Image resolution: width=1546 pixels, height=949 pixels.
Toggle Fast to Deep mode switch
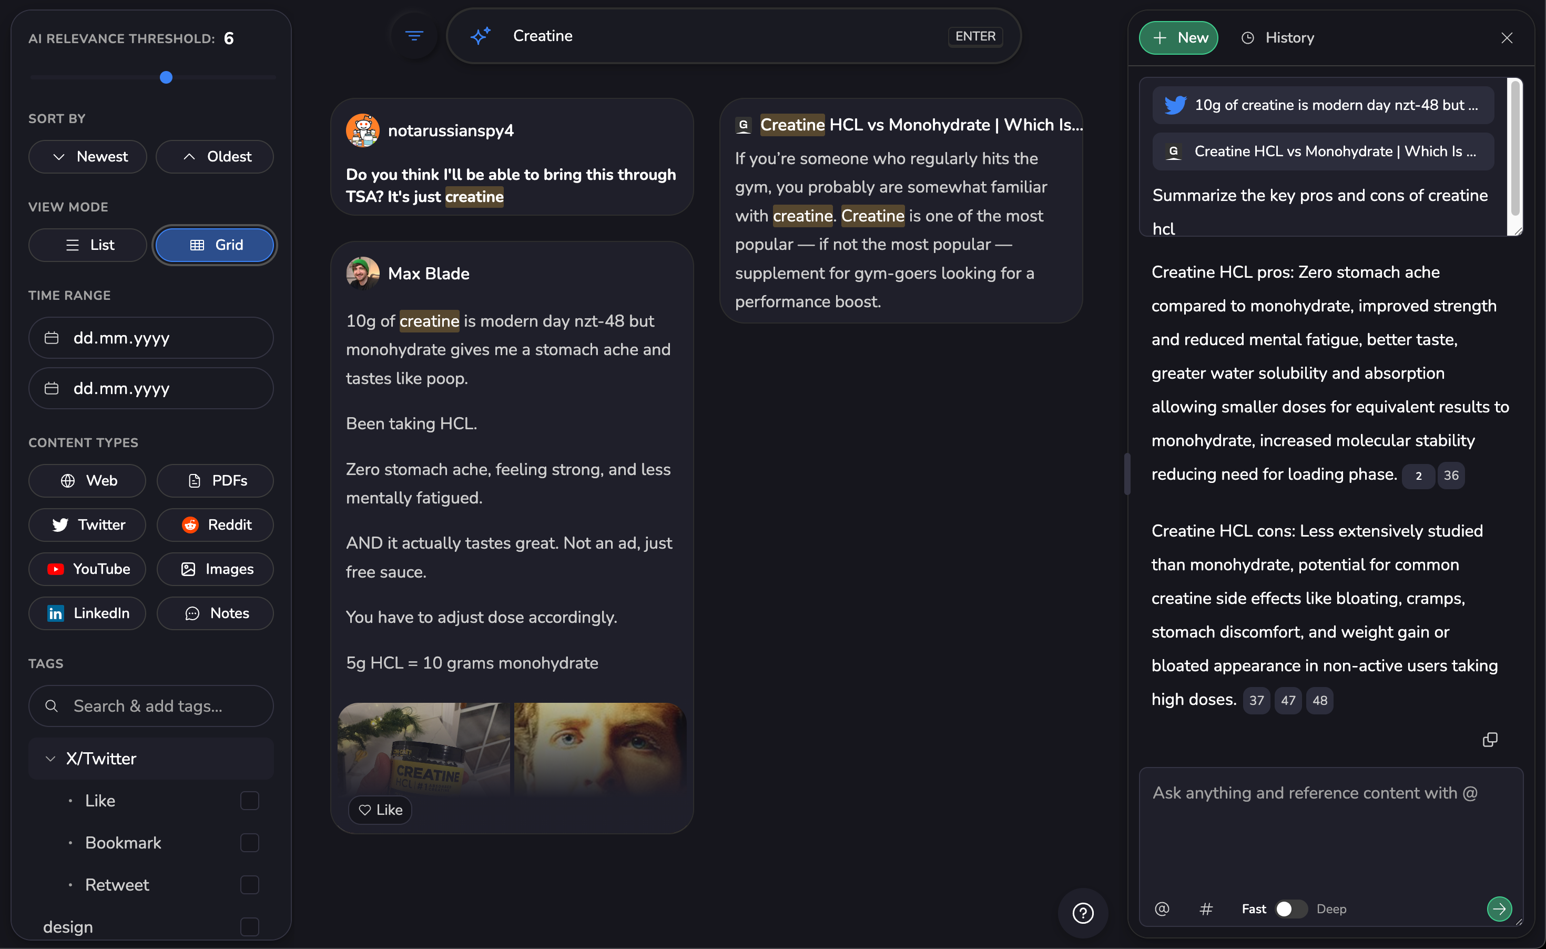[1290, 908]
